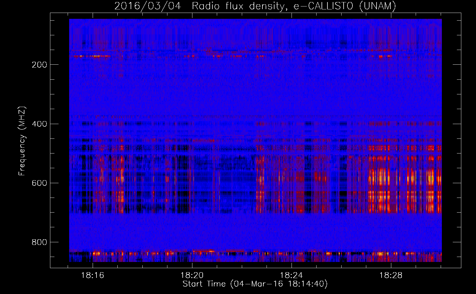Click the 18:24 time tick label
Screen dimensions: 476x294
tap(291, 275)
